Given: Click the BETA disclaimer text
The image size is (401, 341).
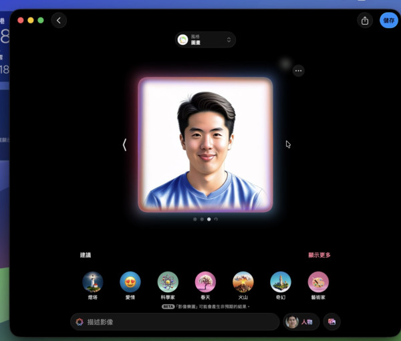Looking at the screenshot, I should [205, 306].
